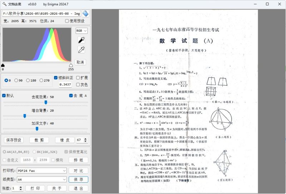Enable the 扩展 checkbox
Image resolution: width=286 pixels, height=194 pixels.
click(78, 78)
